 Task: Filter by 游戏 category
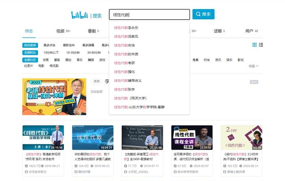tap(102, 60)
